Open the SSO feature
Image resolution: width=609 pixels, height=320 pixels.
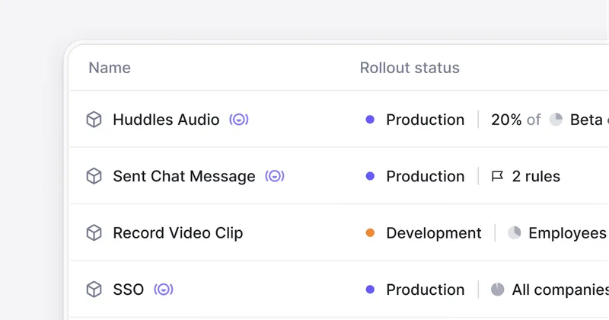click(x=128, y=290)
